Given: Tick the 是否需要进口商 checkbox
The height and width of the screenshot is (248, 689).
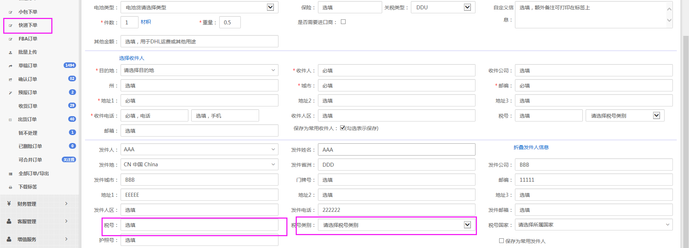Looking at the screenshot, I should 343,22.
